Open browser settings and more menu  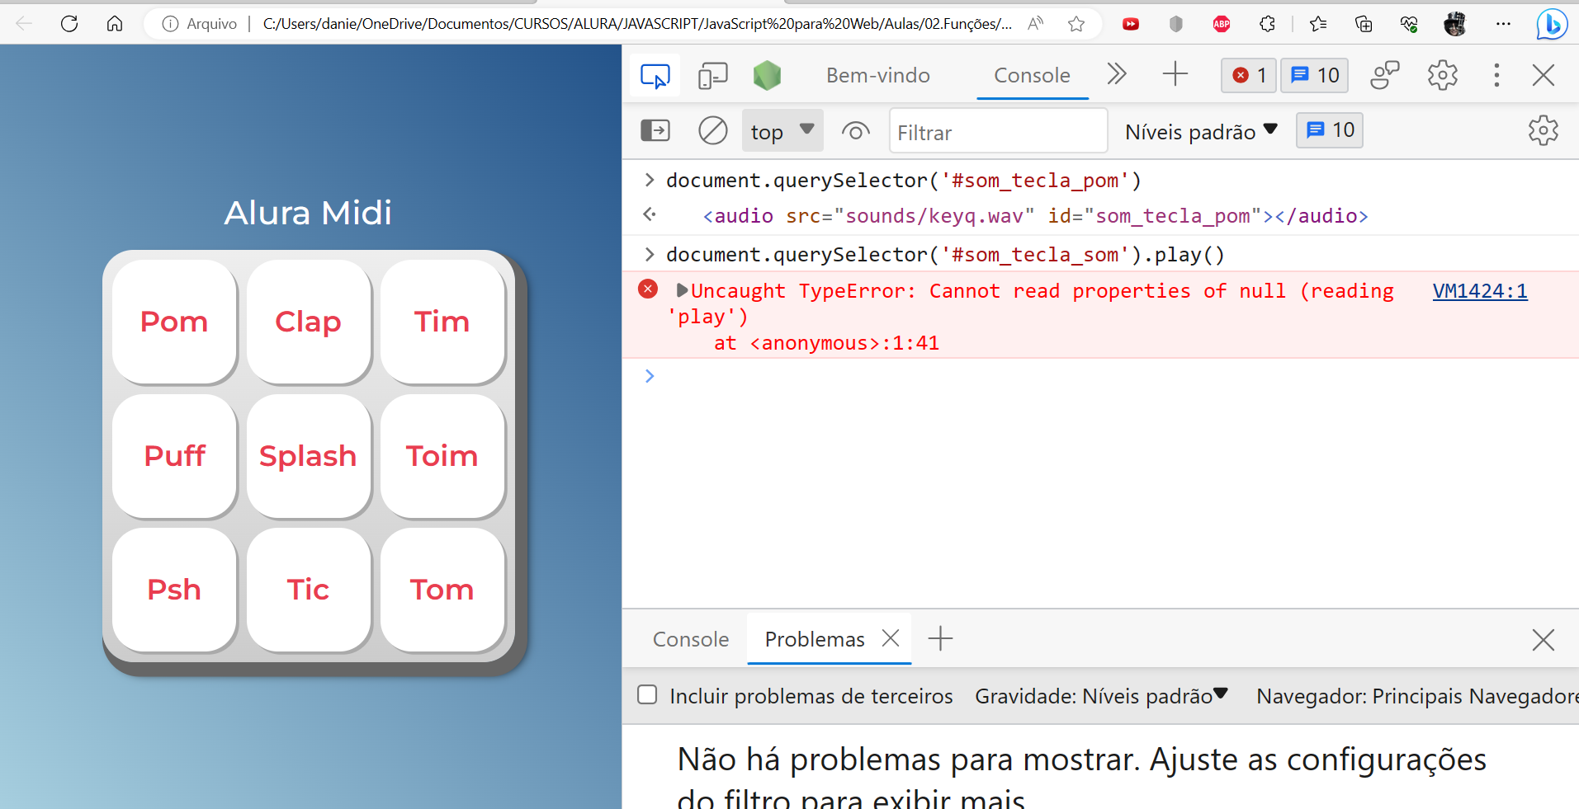pos(1503,24)
